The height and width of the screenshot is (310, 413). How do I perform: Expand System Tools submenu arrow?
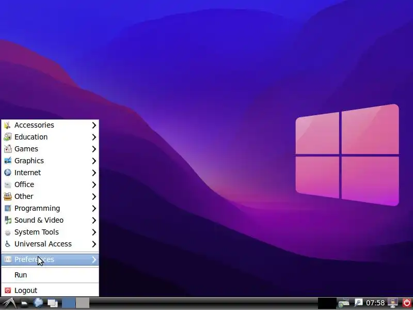(94, 232)
